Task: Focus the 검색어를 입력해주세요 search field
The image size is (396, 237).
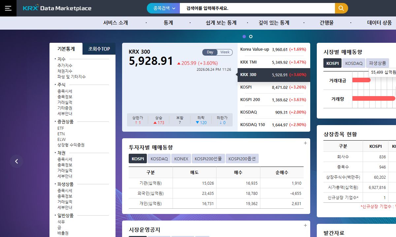Action: click(257, 8)
